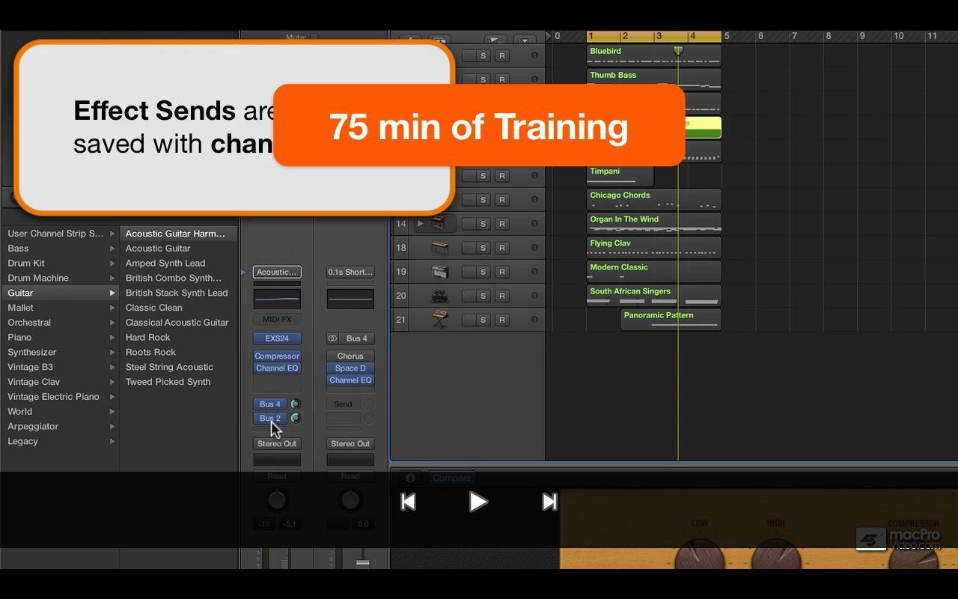Click the Channel EQ thumbnail on the Acoustic strip
The image size is (958, 599).
coord(277,299)
